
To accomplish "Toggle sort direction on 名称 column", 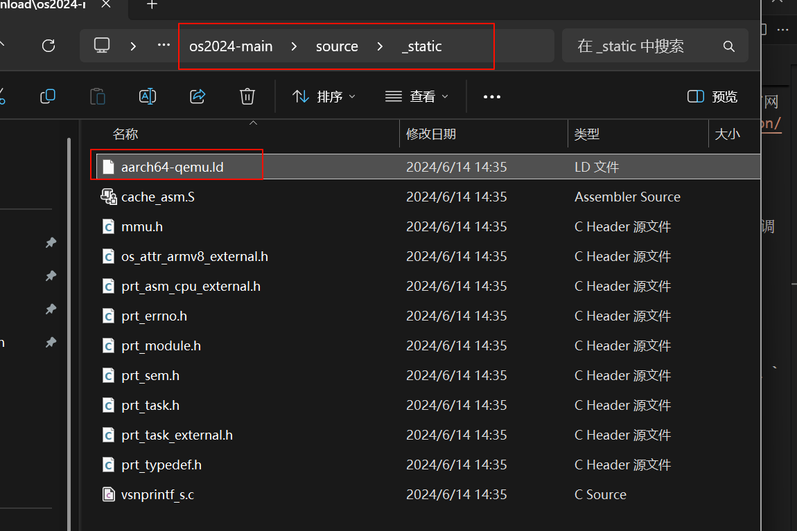I will tap(125, 134).
